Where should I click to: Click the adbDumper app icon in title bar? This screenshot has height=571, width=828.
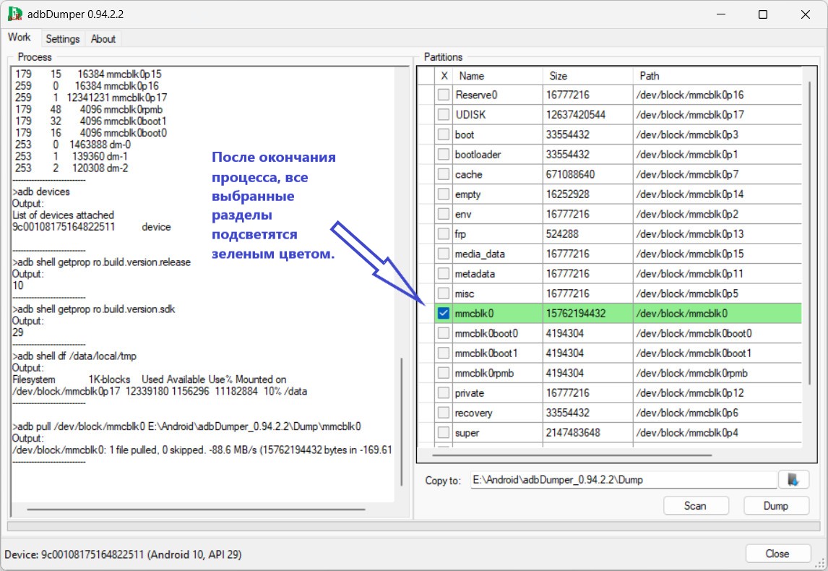pos(14,14)
